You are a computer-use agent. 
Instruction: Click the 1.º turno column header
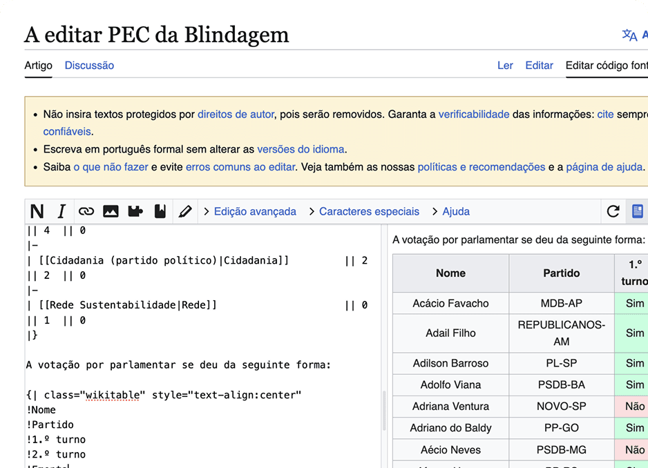click(x=631, y=273)
